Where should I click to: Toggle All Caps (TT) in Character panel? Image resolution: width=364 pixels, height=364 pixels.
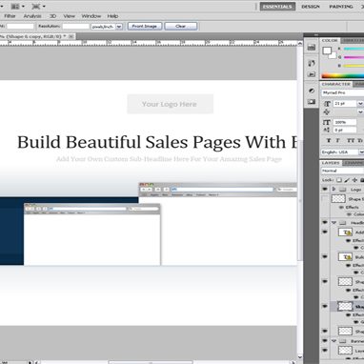tap(351, 140)
